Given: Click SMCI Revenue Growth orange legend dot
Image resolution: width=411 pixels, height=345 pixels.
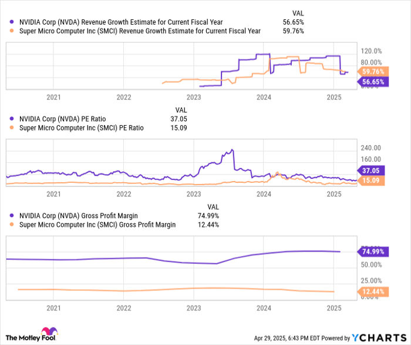Looking at the screenshot, I should (7, 31).
